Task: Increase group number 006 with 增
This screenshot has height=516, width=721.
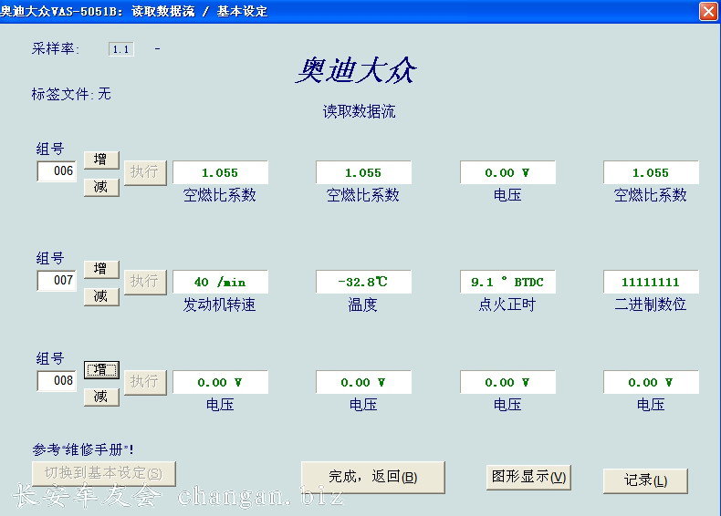Action: pyautogui.click(x=101, y=160)
